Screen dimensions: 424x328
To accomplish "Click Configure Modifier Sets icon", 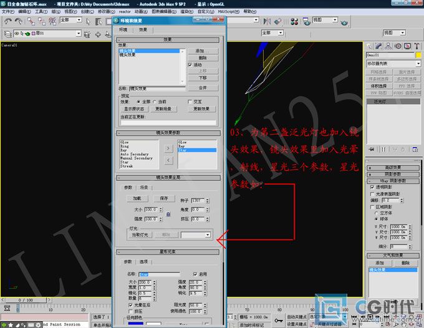I will point(415,149).
